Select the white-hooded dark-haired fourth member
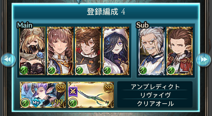 tap(116, 51)
